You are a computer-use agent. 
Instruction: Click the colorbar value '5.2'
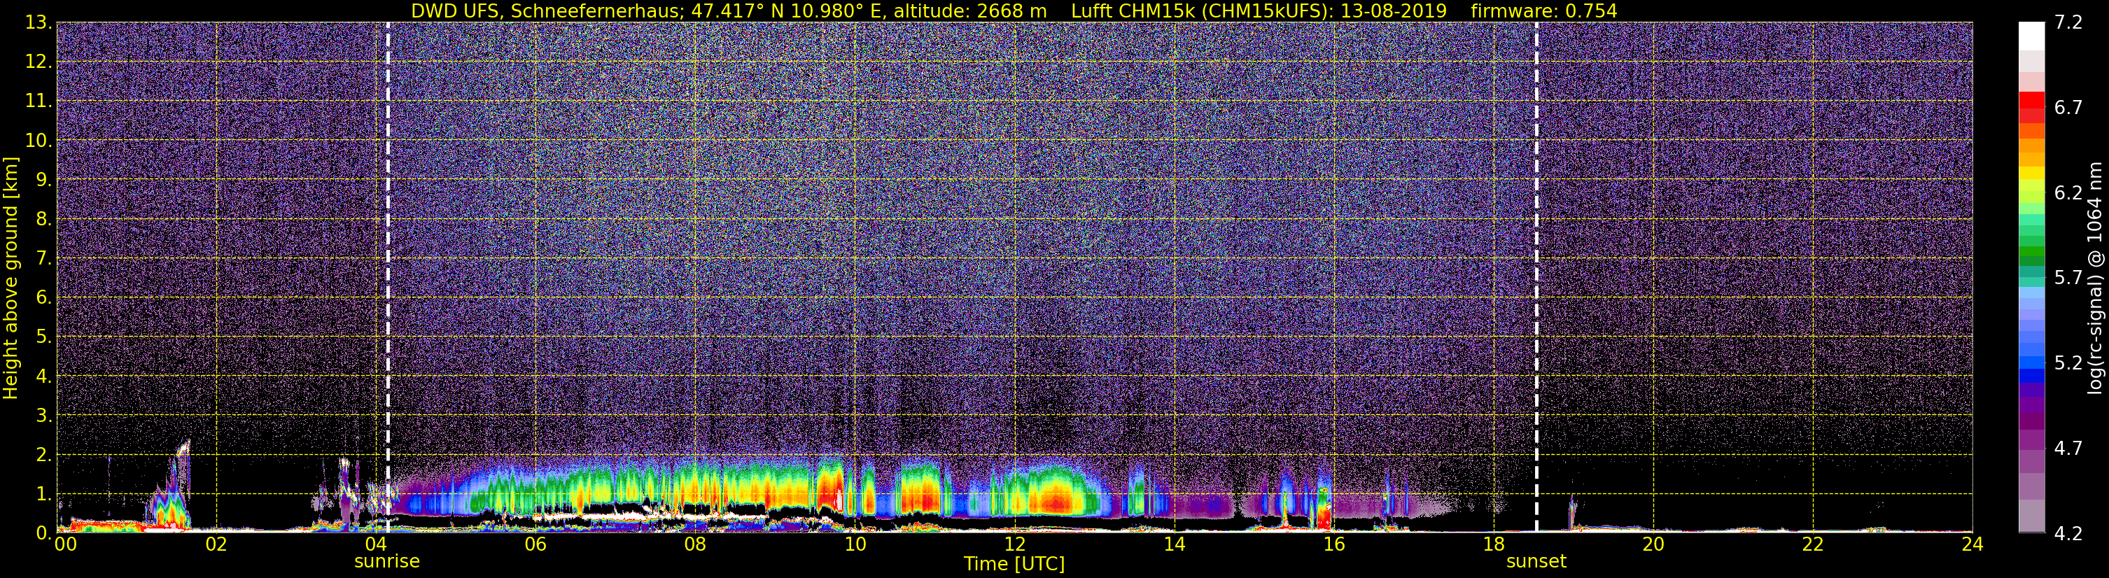point(2068,363)
